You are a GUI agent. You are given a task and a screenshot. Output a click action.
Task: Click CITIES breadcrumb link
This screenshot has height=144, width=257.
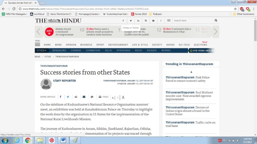point(48,57)
